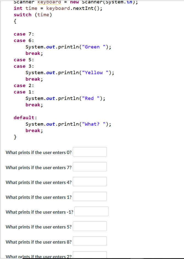Select the println statement printing Red

tap(65, 98)
